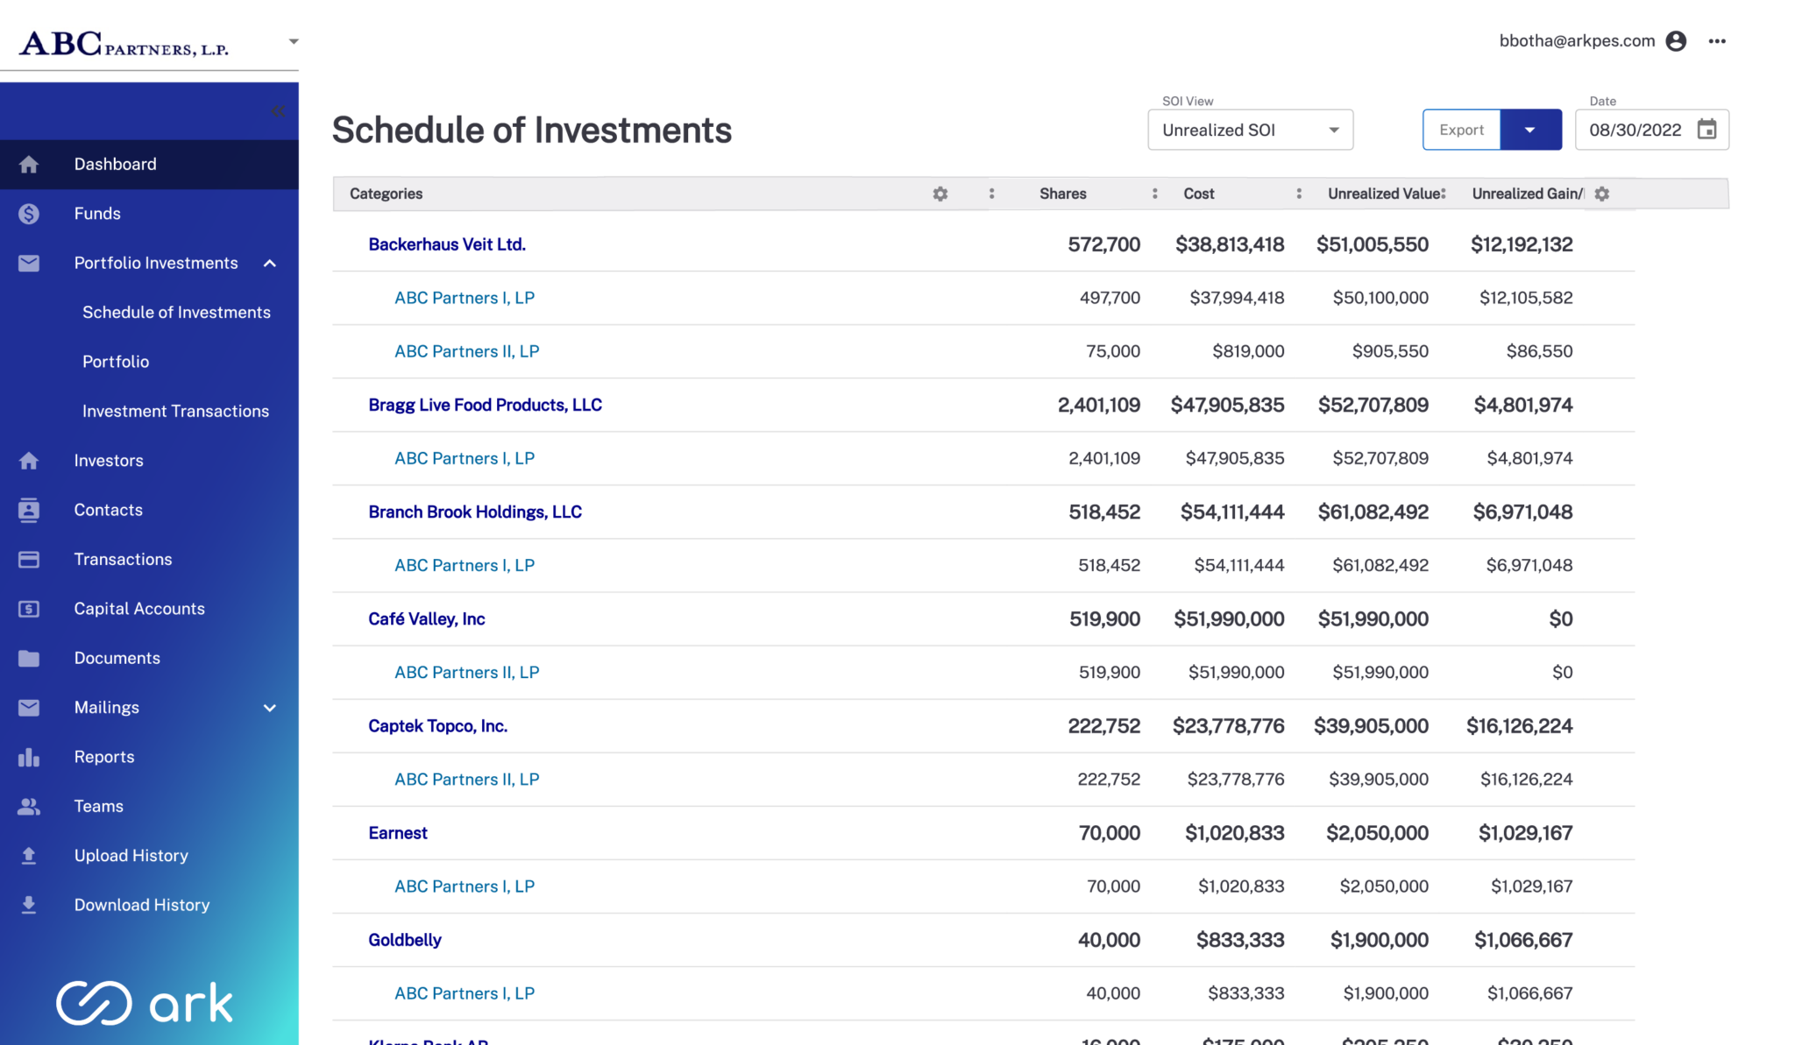Open the ABC Partners company switcher arrow

(x=293, y=41)
